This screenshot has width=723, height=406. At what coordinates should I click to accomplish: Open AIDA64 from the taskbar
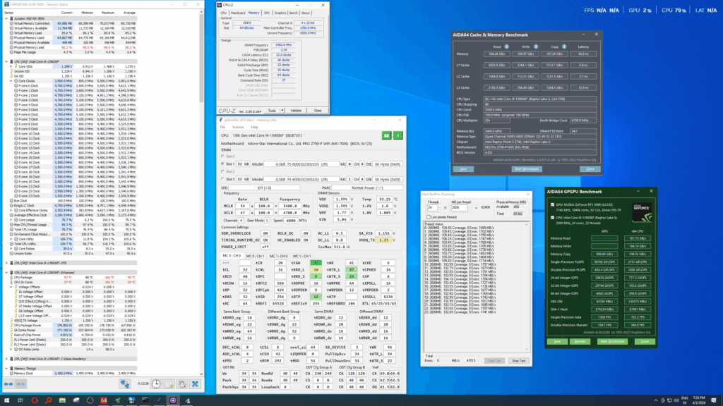(x=103, y=400)
